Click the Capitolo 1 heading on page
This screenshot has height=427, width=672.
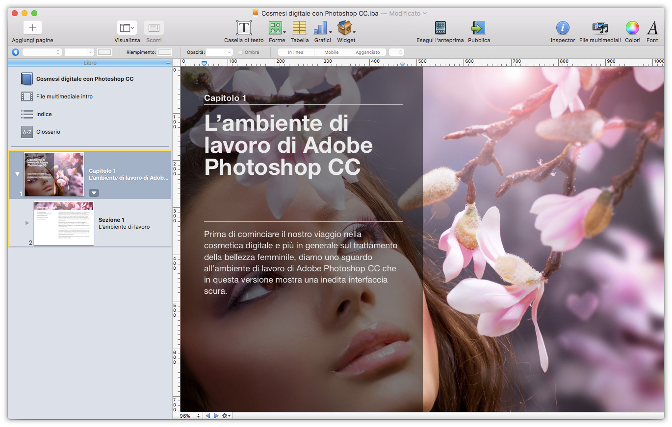225,98
